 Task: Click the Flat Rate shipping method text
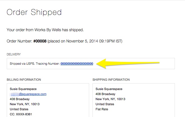click(x=102, y=109)
